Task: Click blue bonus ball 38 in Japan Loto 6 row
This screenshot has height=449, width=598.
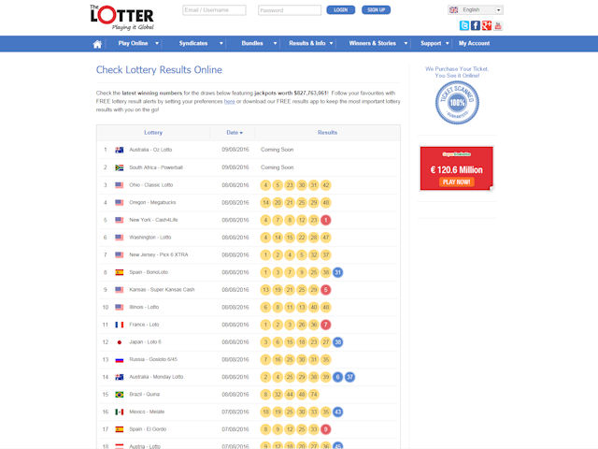Action: [x=338, y=342]
